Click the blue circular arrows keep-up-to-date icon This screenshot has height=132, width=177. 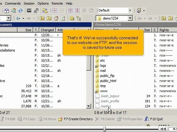[x=21, y=11]
